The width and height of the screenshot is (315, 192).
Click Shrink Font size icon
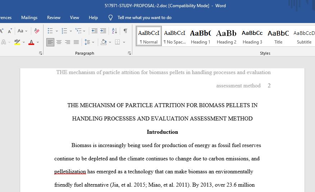[x=10, y=31]
